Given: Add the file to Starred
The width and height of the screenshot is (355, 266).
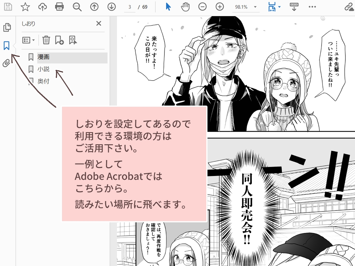Looking at the screenshot, I should (x=25, y=7).
